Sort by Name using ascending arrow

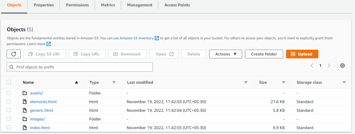[77, 82]
